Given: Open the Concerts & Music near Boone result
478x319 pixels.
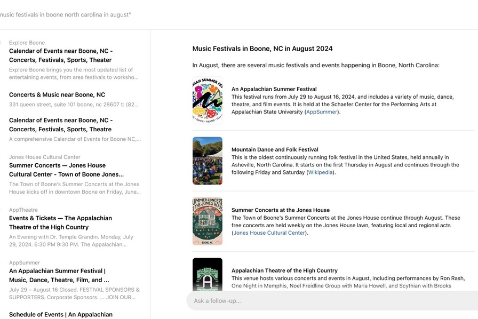Looking at the screenshot, I should pyautogui.click(x=57, y=95).
